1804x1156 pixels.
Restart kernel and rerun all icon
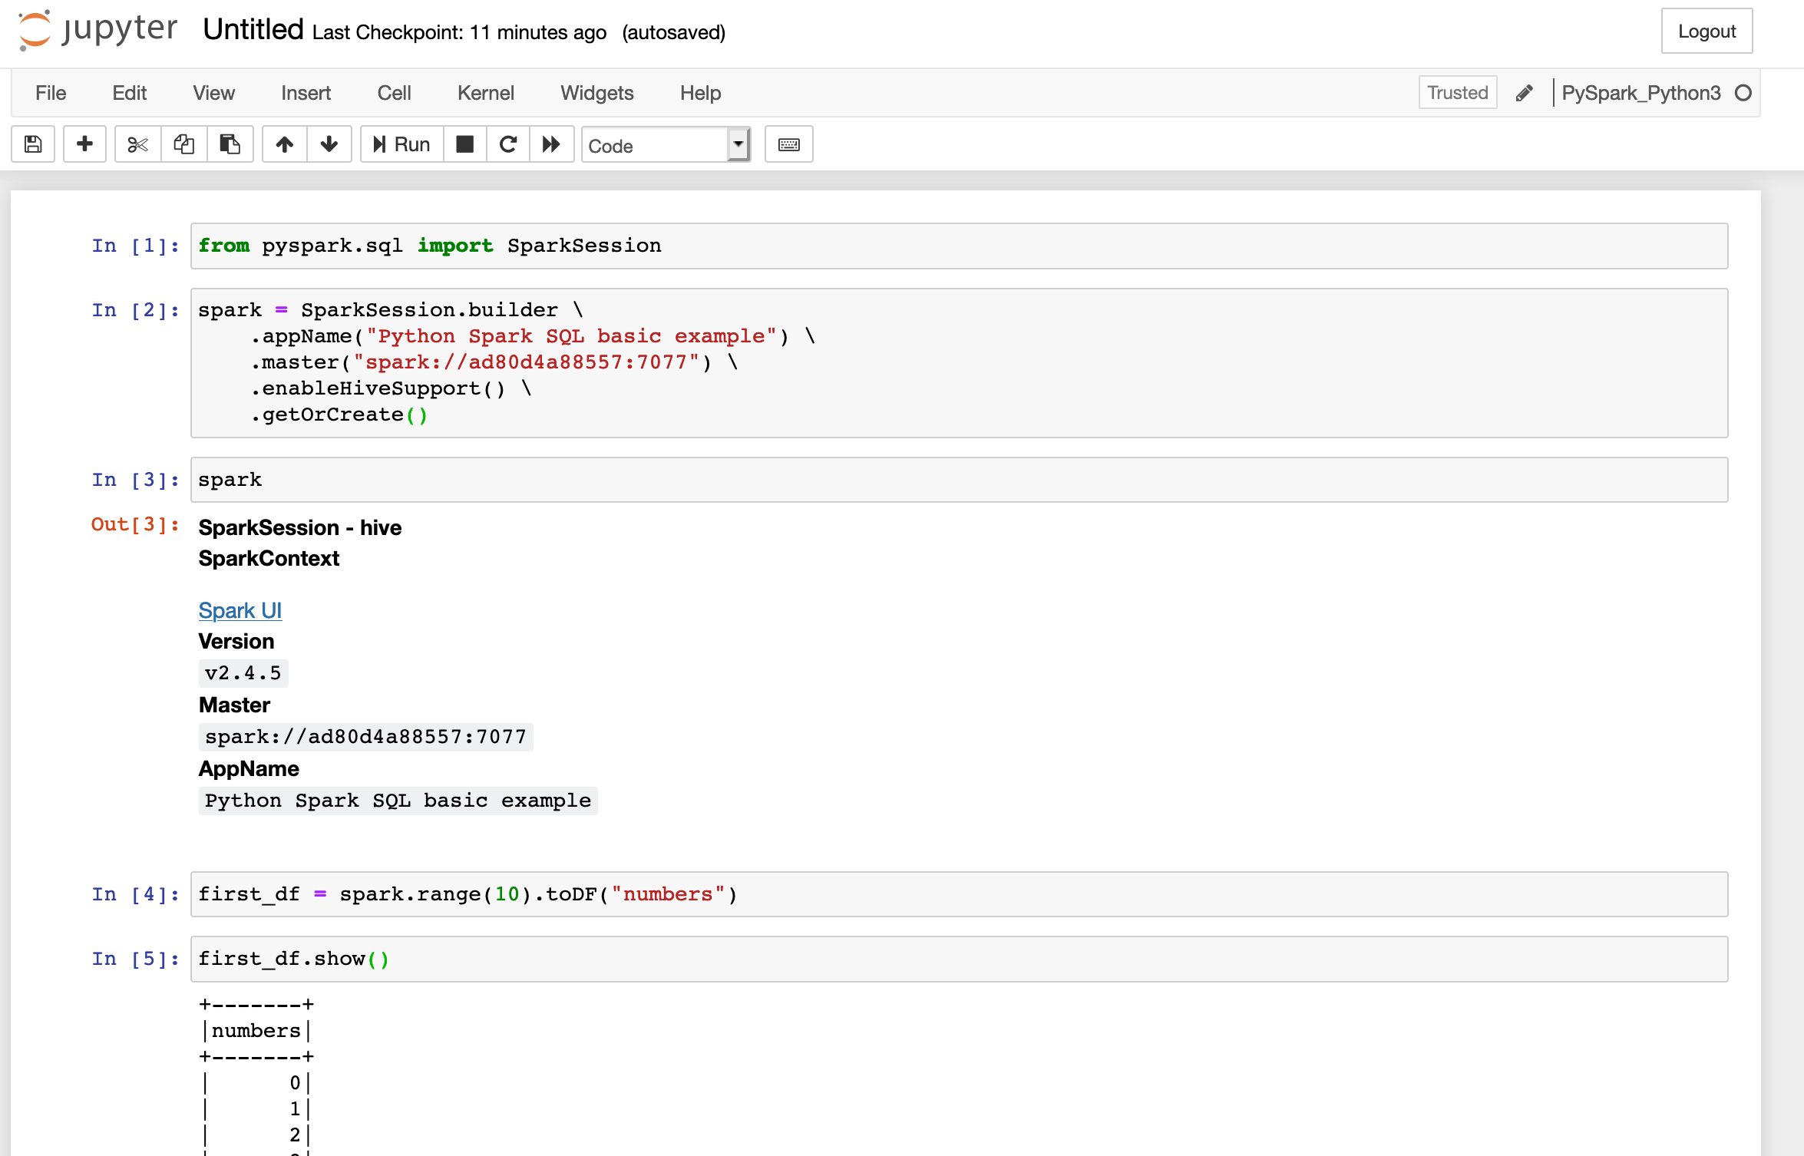pos(551,144)
